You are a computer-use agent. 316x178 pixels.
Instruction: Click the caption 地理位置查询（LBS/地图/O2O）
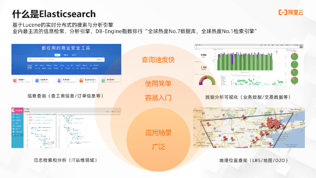point(254,160)
